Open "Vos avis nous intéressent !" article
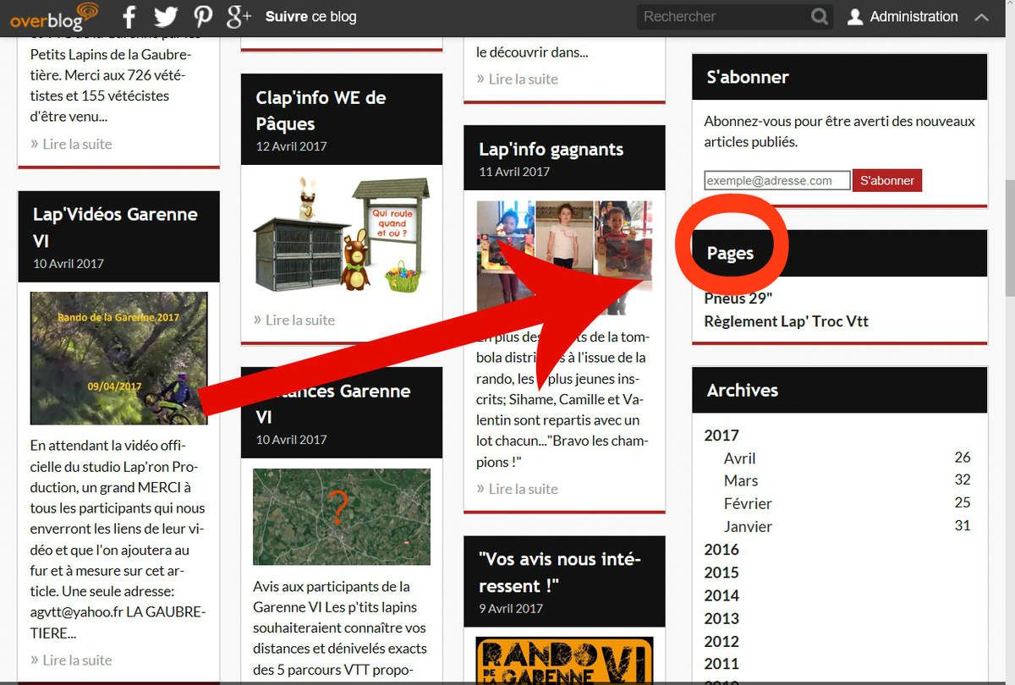Image resolution: width=1015 pixels, height=685 pixels. point(560,573)
